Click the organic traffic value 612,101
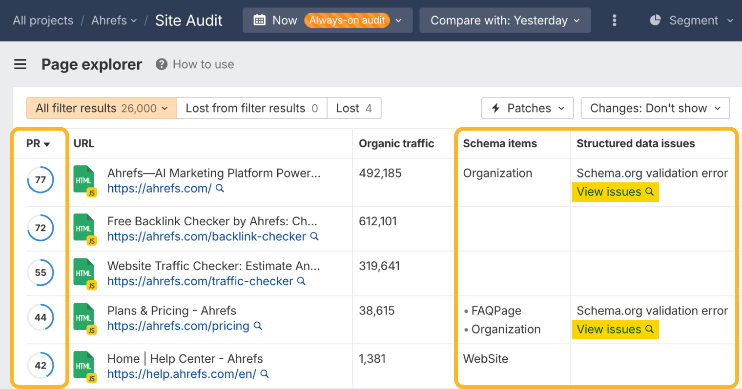The height and width of the screenshot is (389, 742). click(378, 221)
